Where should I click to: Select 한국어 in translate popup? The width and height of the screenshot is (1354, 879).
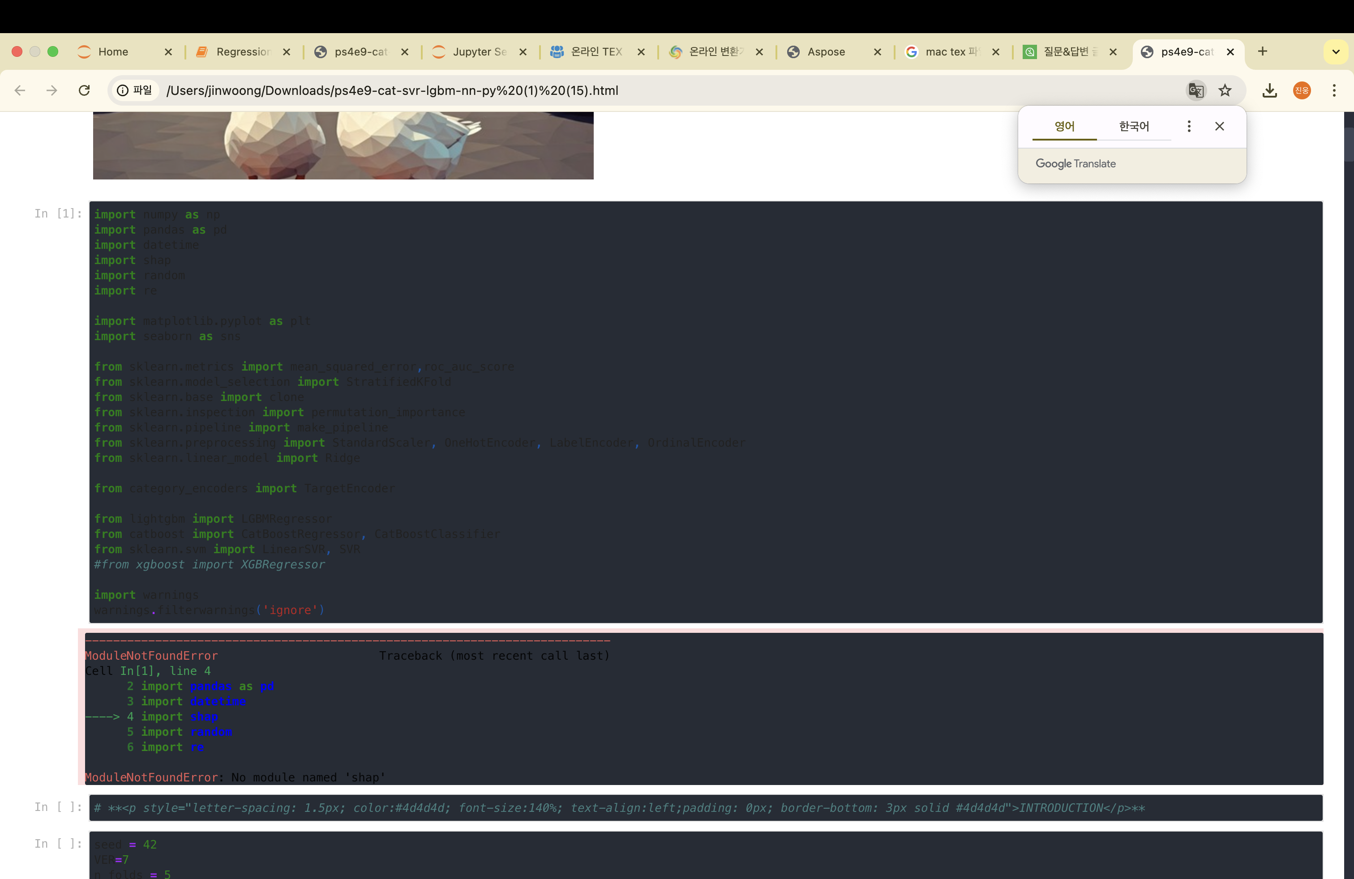click(x=1134, y=126)
